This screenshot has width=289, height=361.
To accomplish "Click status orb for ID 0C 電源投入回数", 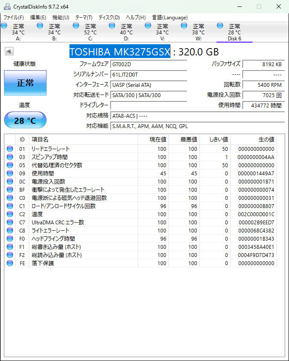I will (x=10, y=181).
